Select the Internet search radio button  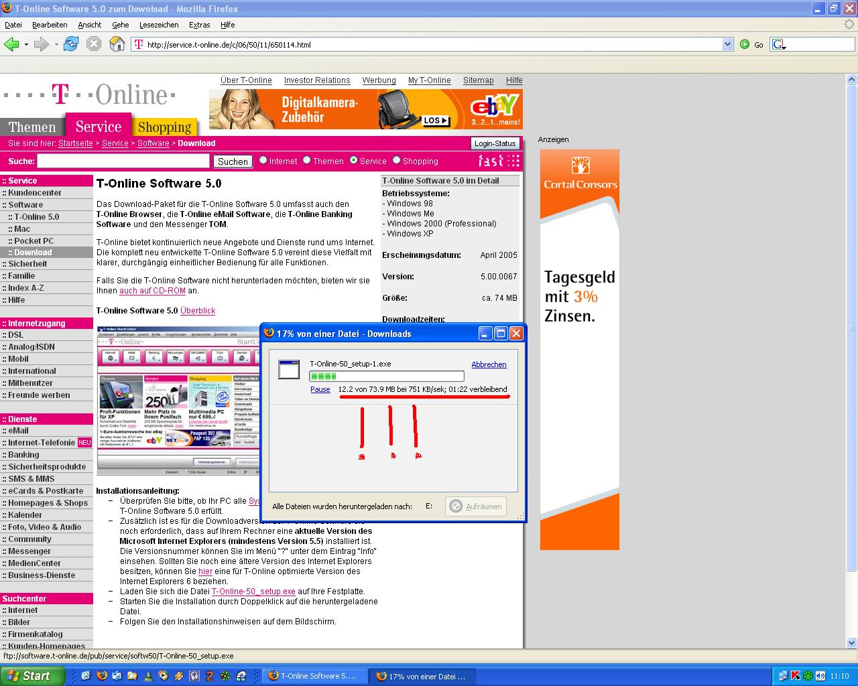tap(263, 160)
